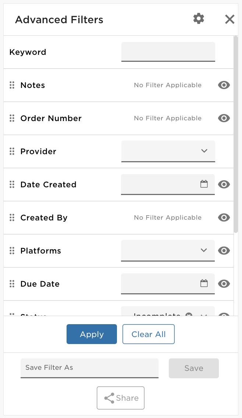Expand the Provider dropdown
242x418 pixels.
[168, 151]
